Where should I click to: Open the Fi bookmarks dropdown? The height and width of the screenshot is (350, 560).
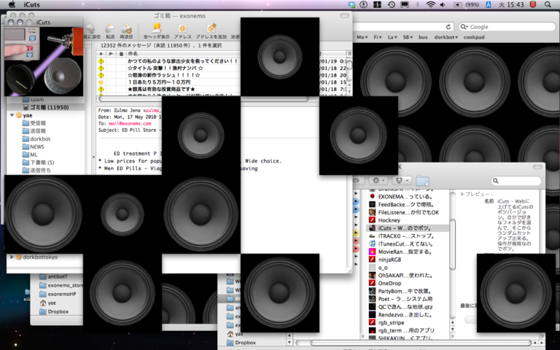coord(378,37)
